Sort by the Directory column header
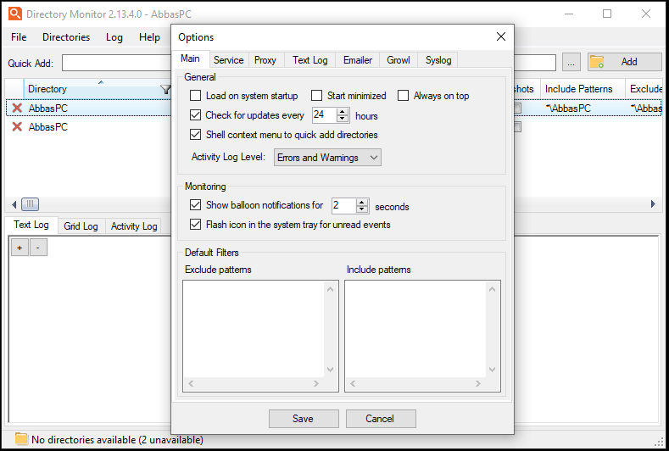This screenshot has height=451, width=669. tap(98, 89)
